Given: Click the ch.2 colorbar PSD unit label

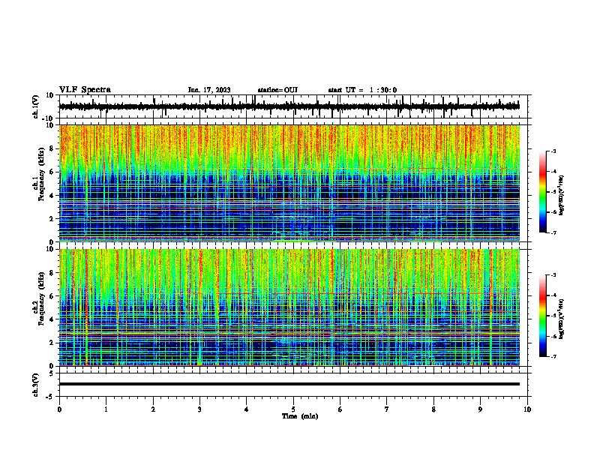Looking at the screenshot, I should click(x=562, y=319).
